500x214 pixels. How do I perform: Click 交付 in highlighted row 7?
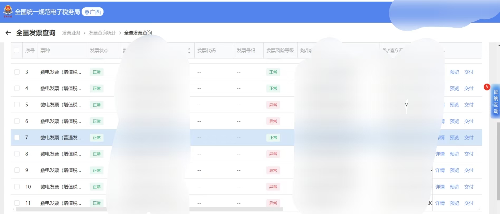pyautogui.click(x=469, y=138)
